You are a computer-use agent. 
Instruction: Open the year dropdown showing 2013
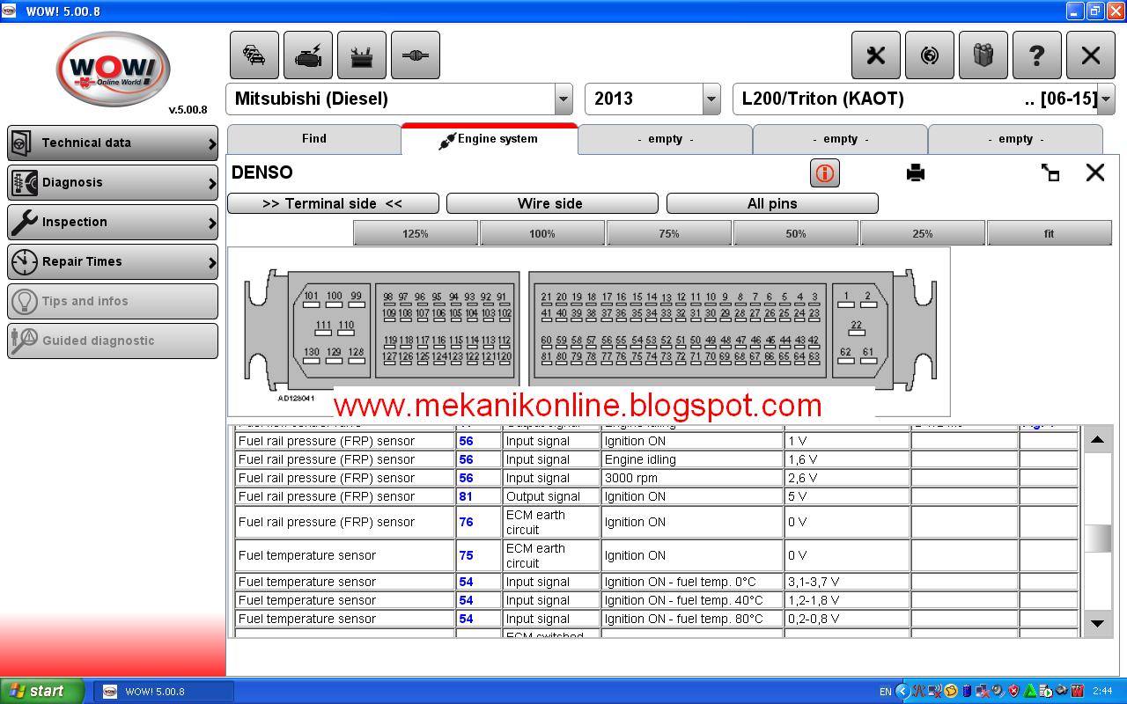[711, 99]
